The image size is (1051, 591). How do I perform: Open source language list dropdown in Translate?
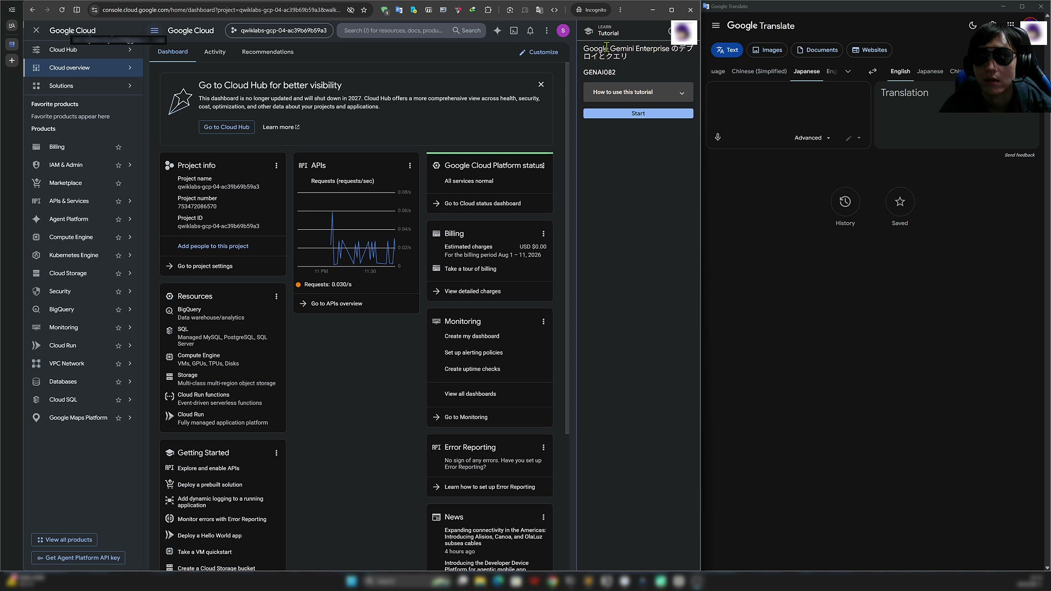tap(848, 71)
